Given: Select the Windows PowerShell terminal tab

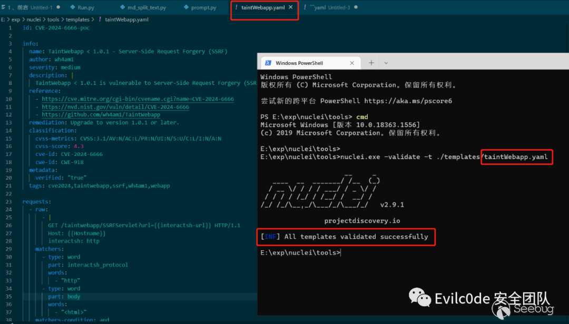Looking at the screenshot, I should (x=311, y=63).
